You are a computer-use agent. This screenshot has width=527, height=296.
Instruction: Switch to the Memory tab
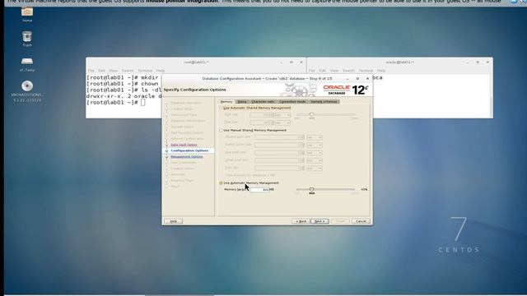tap(226, 102)
